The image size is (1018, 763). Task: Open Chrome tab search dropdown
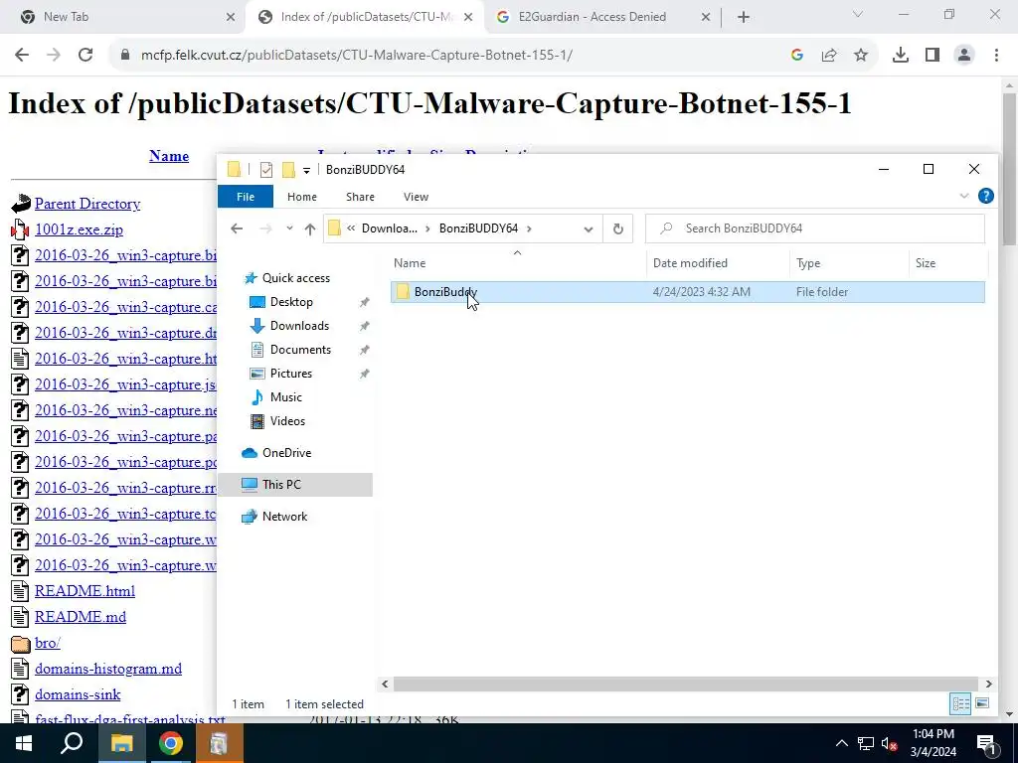[x=858, y=14]
